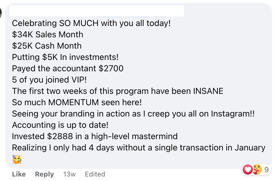Open the reaction count showing 9
Image resolution: width=277 pixels, height=181 pixels.
pos(266,170)
